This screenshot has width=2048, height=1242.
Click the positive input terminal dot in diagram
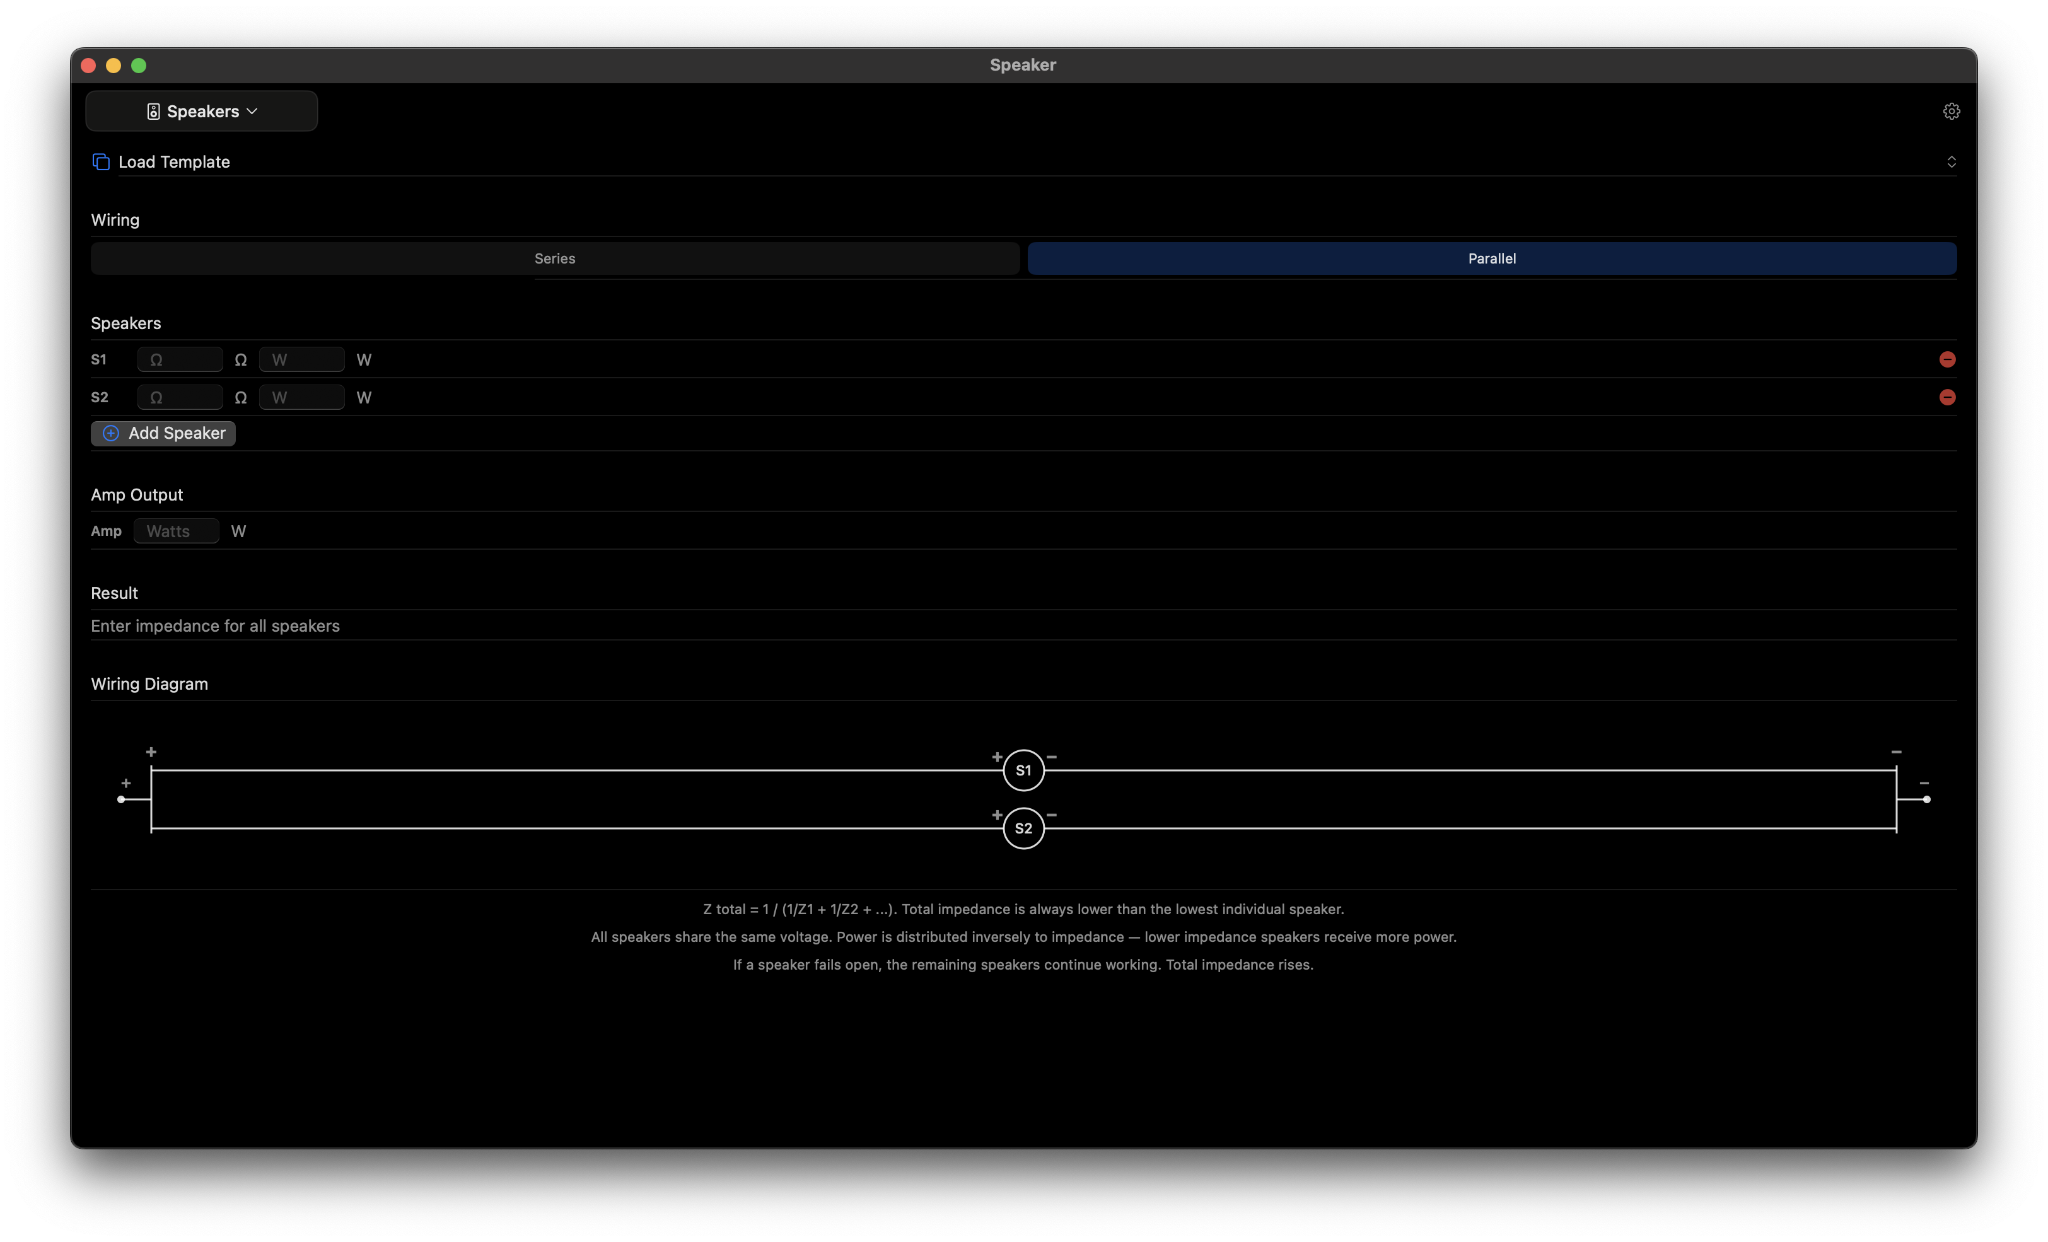121,800
